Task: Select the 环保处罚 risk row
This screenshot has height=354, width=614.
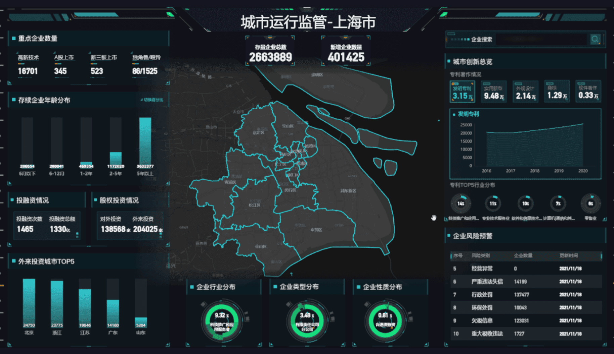Action: (526, 307)
